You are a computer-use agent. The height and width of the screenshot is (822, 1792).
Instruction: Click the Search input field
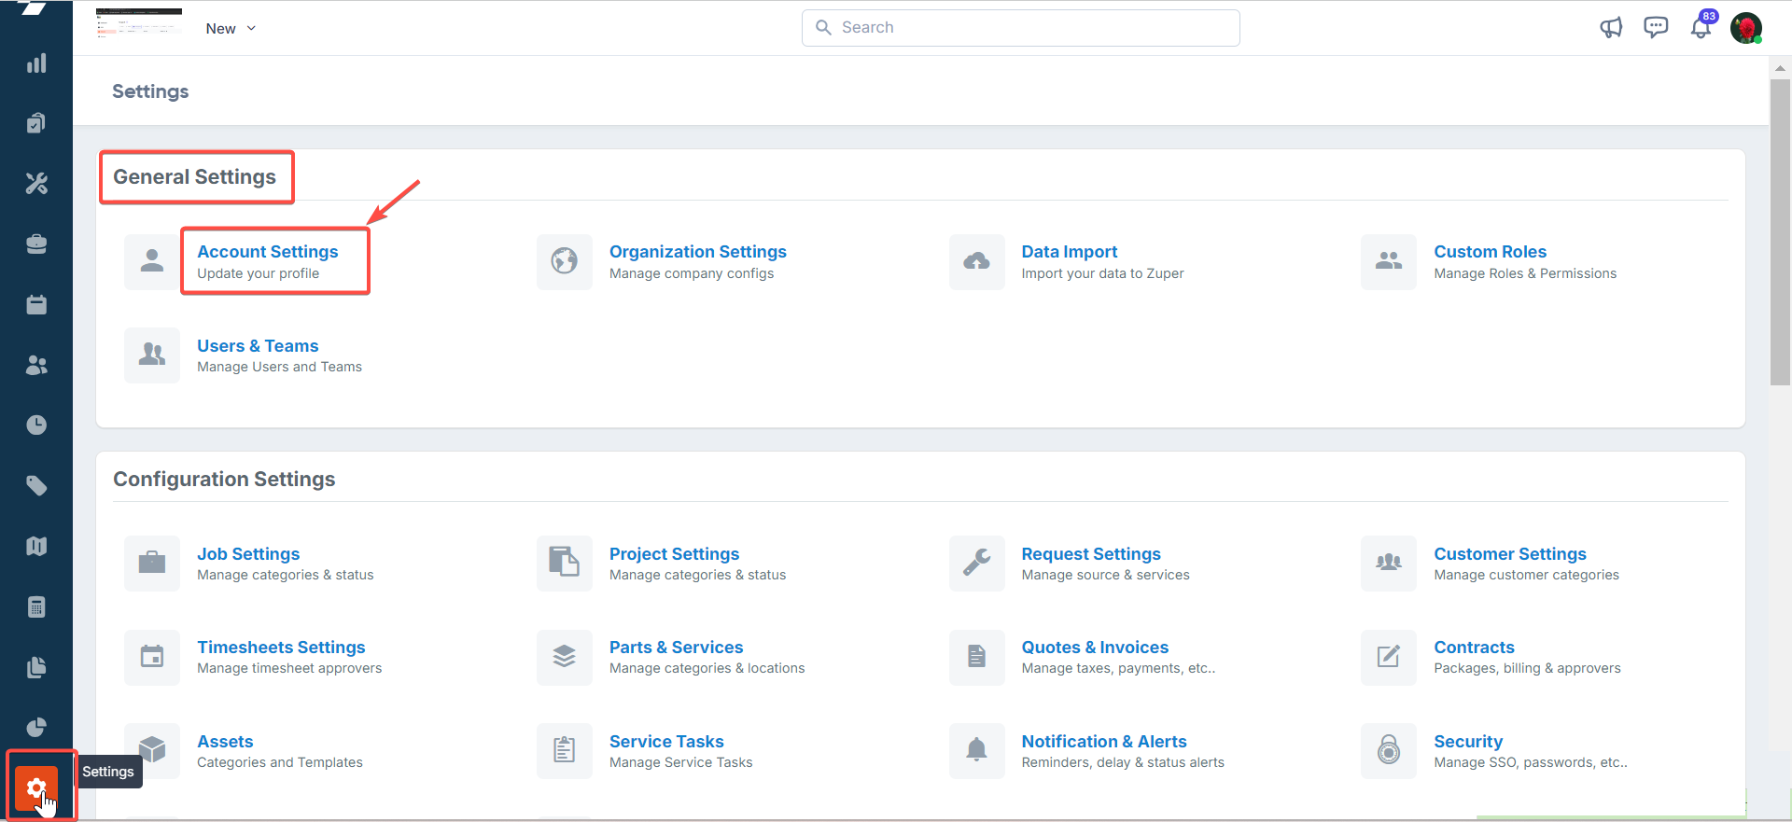pos(1021,28)
